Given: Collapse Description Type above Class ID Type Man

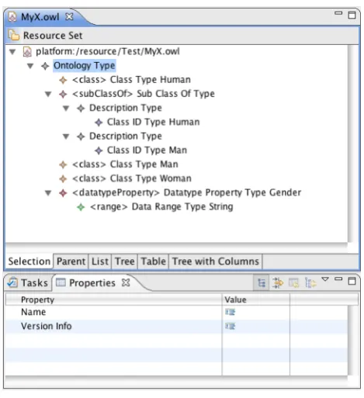Looking at the screenshot, I should [66, 137].
